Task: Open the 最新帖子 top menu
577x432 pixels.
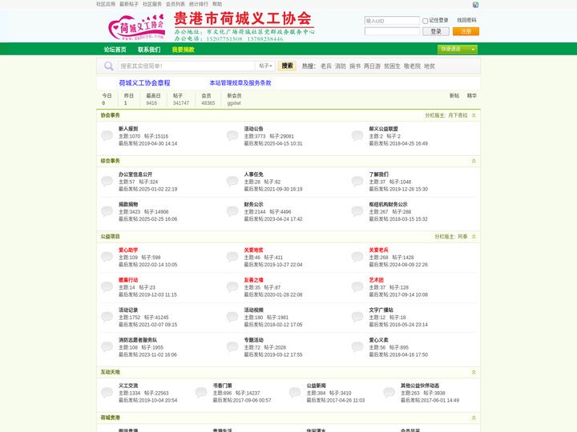Action: pos(129,4)
